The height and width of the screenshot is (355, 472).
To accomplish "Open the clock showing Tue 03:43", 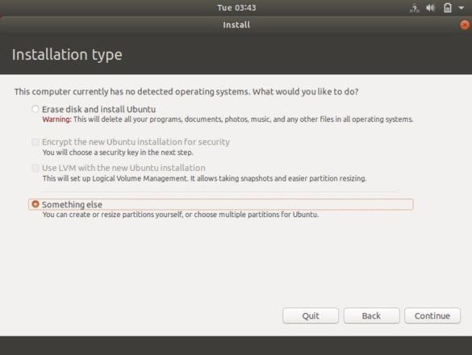I will click(x=236, y=8).
